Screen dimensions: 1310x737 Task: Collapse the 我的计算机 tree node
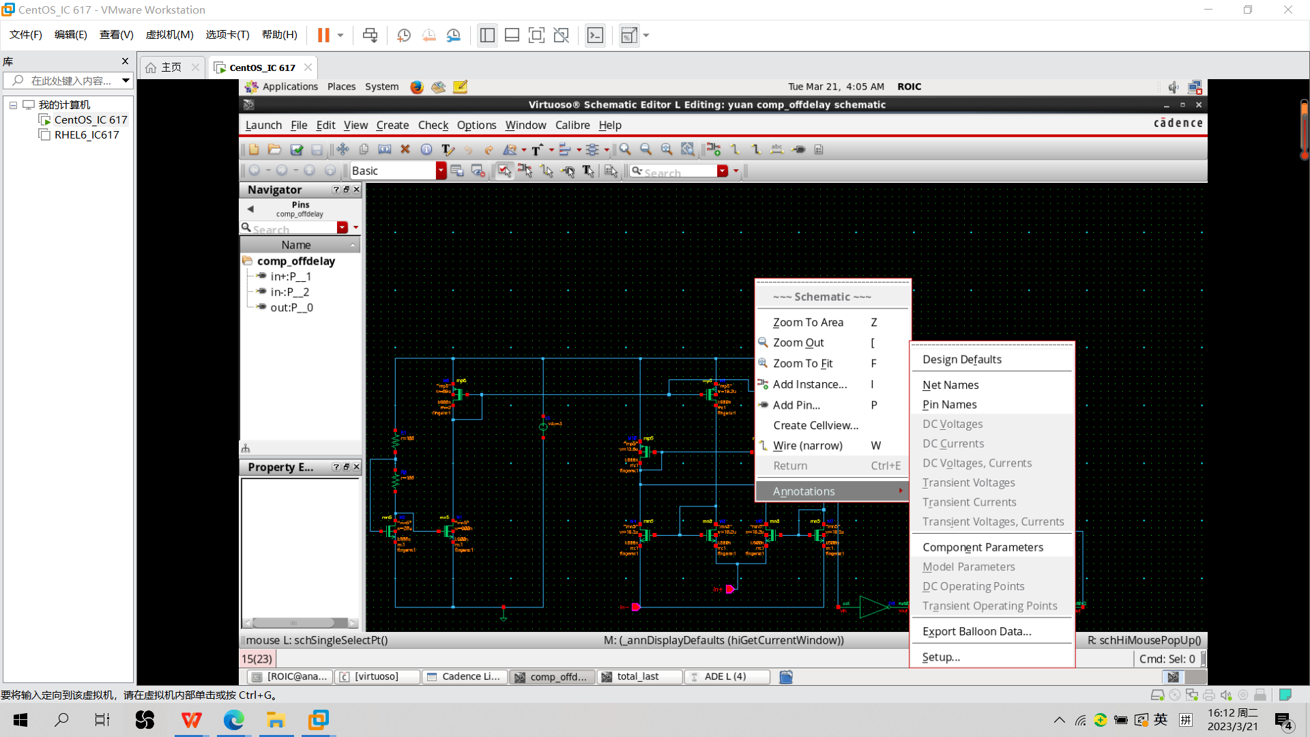coord(13,105)
